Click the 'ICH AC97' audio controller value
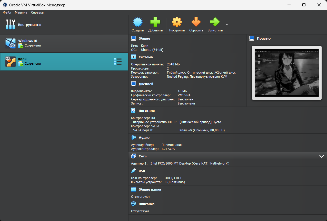Viewport: 327px width, 221px height. click(169, 149)
